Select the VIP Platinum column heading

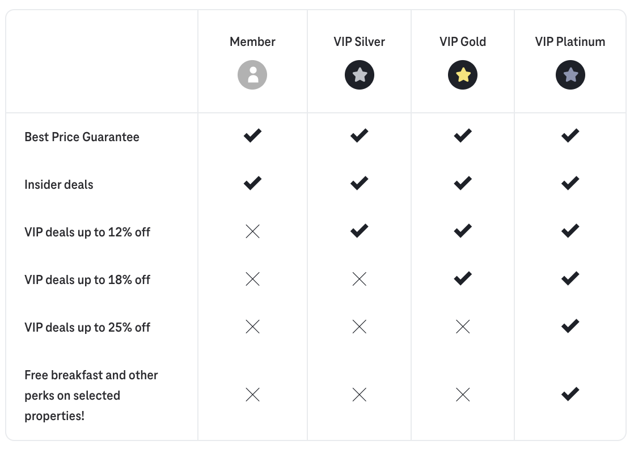[x=570, y=42]
